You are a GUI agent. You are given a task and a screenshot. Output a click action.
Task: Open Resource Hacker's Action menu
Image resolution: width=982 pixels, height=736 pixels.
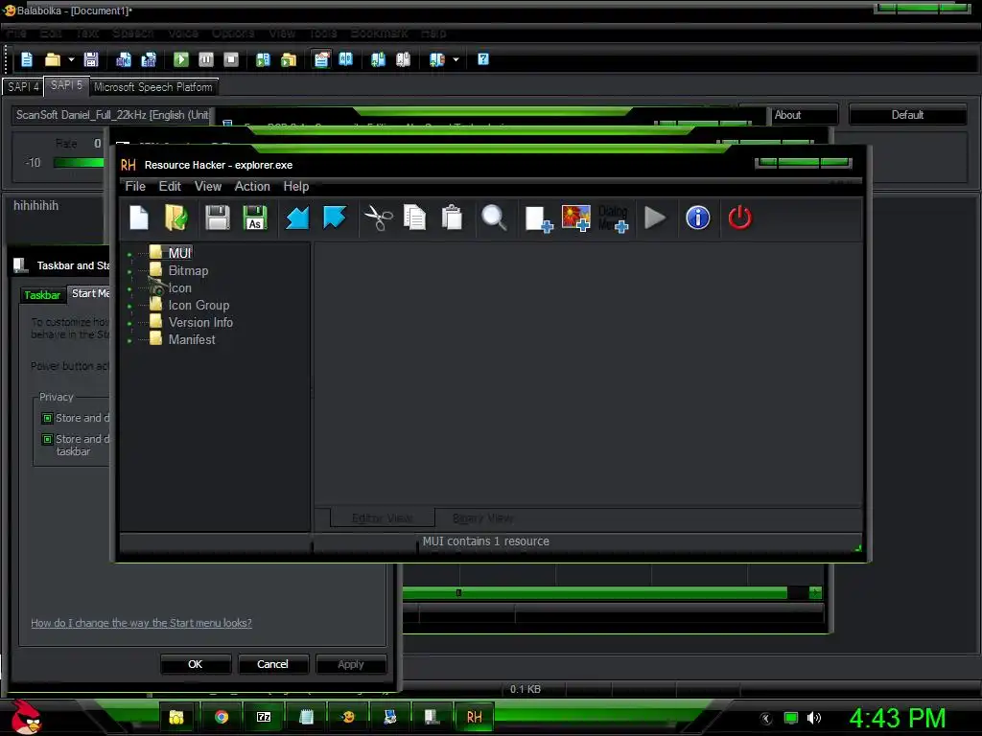(x=252, y=187)
